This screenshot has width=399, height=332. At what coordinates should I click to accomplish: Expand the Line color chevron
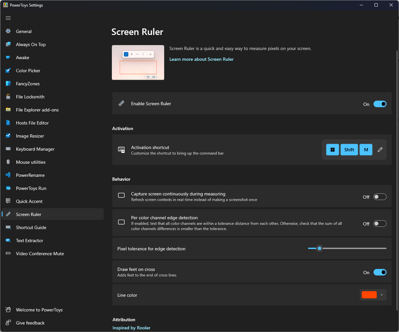pyautogui.click(x=381, y=295)
